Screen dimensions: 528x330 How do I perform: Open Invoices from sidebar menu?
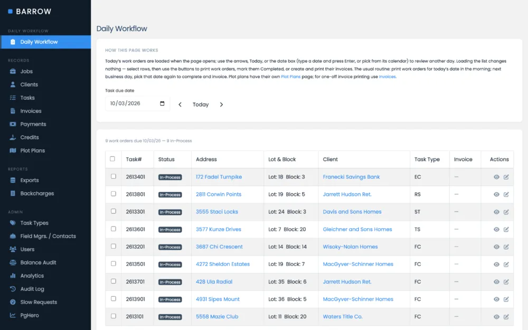click(x=45, y=111)
